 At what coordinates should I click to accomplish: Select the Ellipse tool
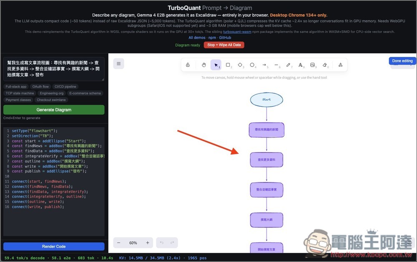(x=252, y=65)
